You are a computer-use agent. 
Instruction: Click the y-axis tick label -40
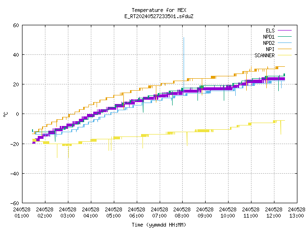(15, 174)
